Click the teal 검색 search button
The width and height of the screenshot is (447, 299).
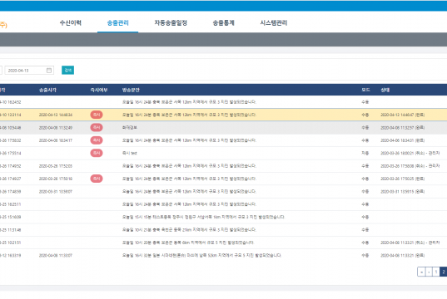pos(68,71)
